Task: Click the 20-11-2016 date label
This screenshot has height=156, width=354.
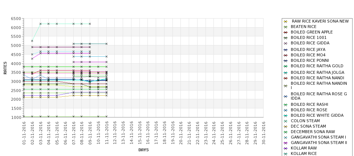Action: tap(181, 133)
